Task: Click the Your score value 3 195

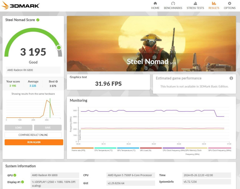Action: tap(13, 86)
